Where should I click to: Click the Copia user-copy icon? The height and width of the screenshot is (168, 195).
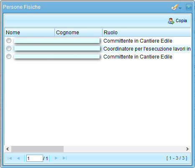[171, 21]
